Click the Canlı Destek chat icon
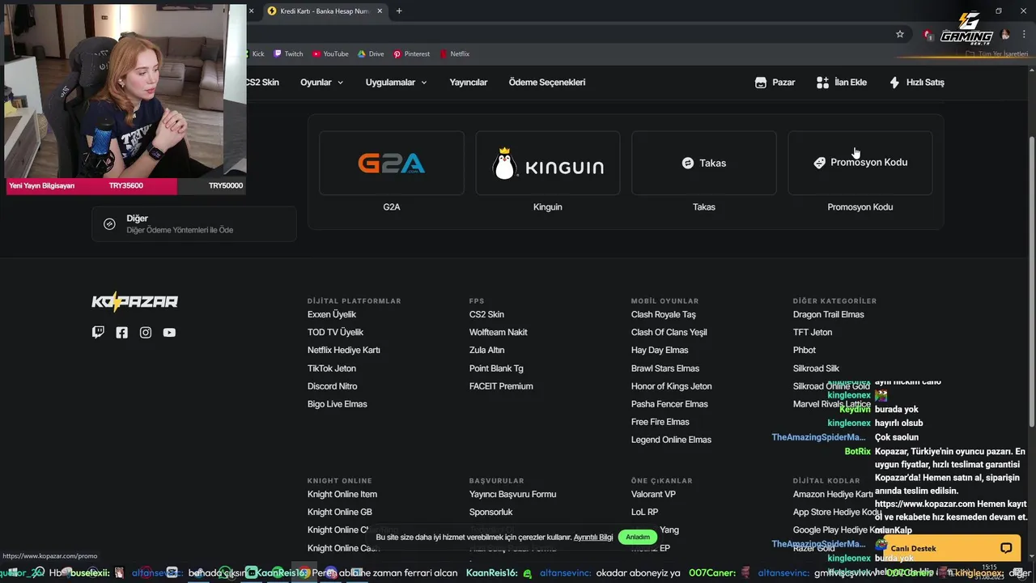The width and height of the screenshot is (1036, 583). click(x=1006, y=548)
